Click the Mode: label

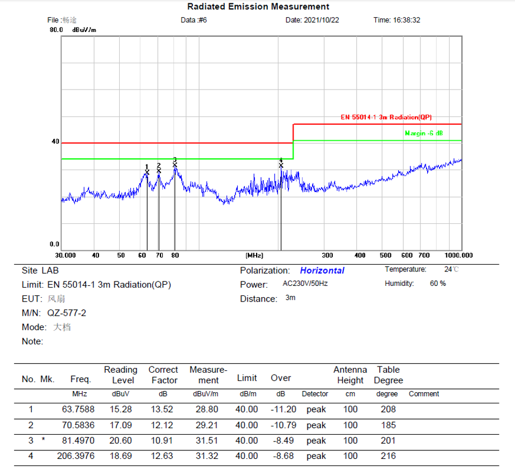(x=34, y=327)
